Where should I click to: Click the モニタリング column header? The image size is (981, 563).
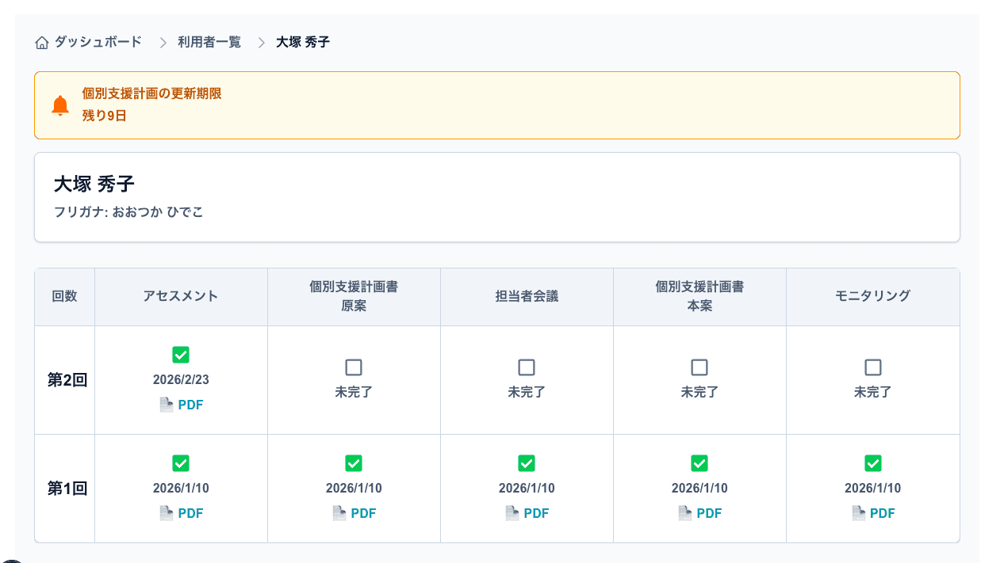coord(873,296)
